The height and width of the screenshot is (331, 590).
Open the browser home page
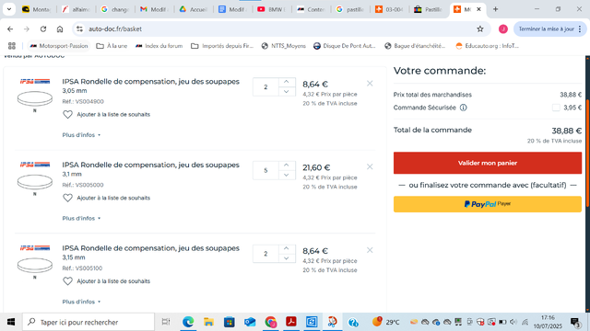[60, 29]
